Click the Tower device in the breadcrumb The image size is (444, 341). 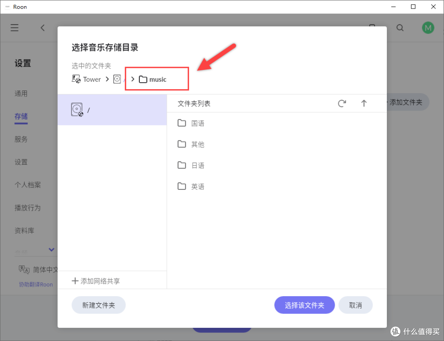click(91, 79)
